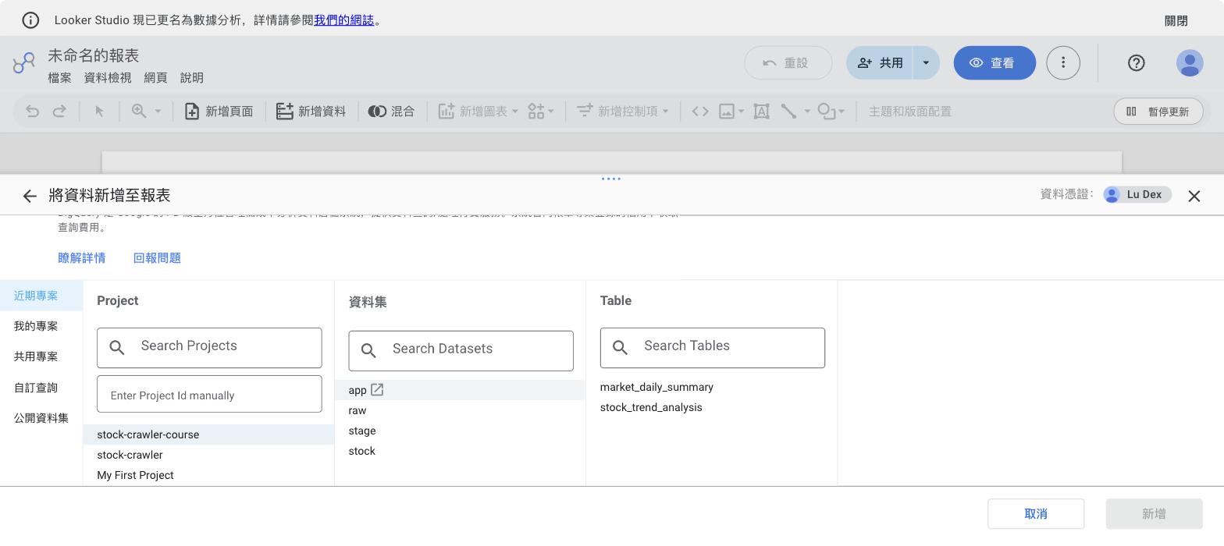The width and height of the screenshot is (1224, 546).
Task: Click the 取消 cancel button
Action: pos(1036,514)
